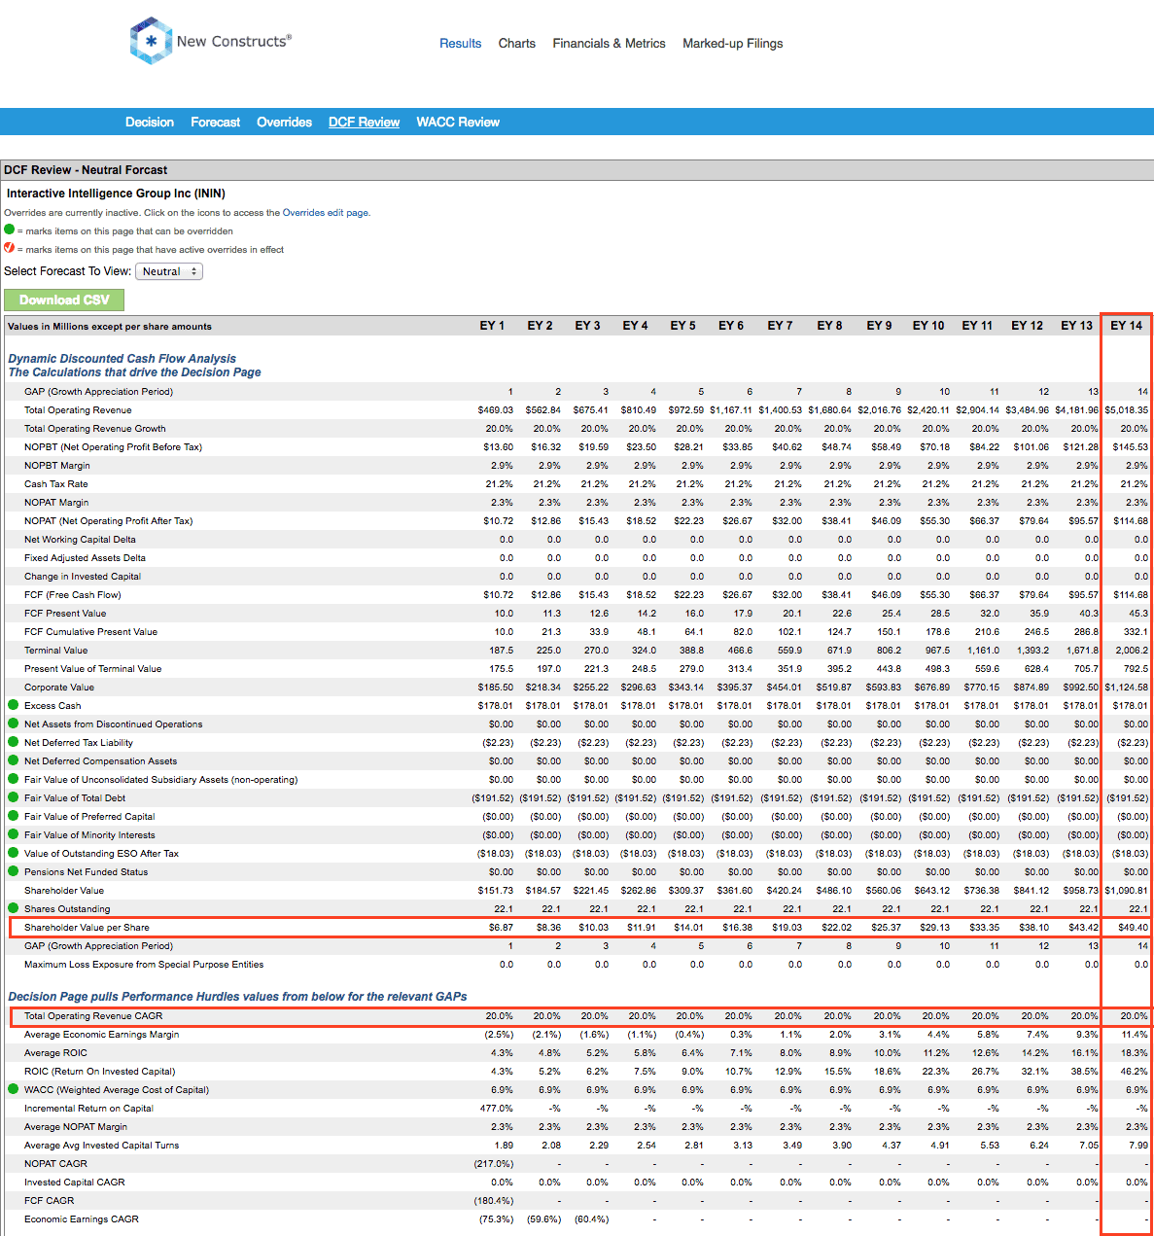1154x1236 pixels.
Task: Click the NOPBT Margin row label
Action: click(x=57, y=466)
